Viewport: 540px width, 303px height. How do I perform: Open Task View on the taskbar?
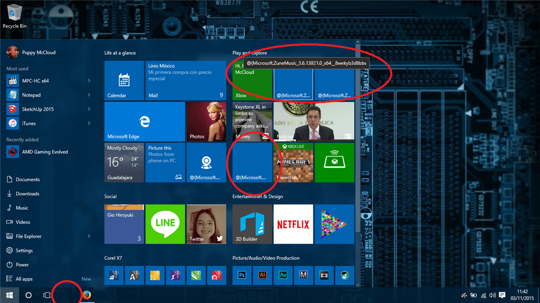(x=47, y=295)
